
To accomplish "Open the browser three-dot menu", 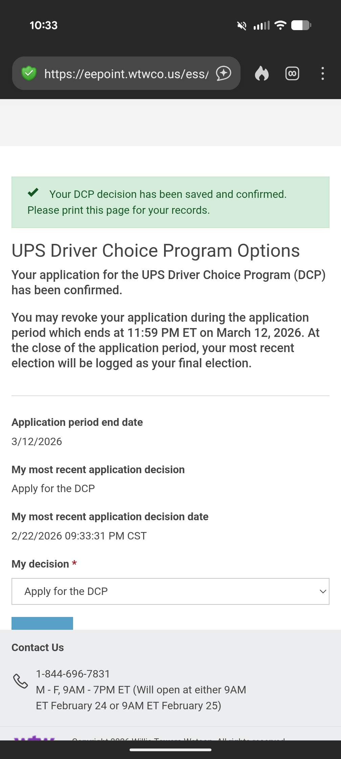I will 323,73.
